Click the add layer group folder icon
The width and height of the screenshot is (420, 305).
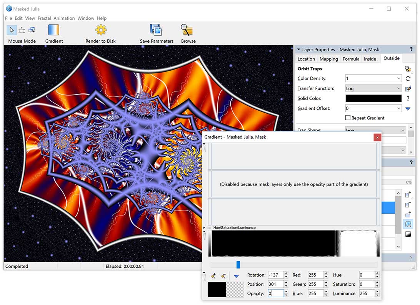tap(408, 214)
